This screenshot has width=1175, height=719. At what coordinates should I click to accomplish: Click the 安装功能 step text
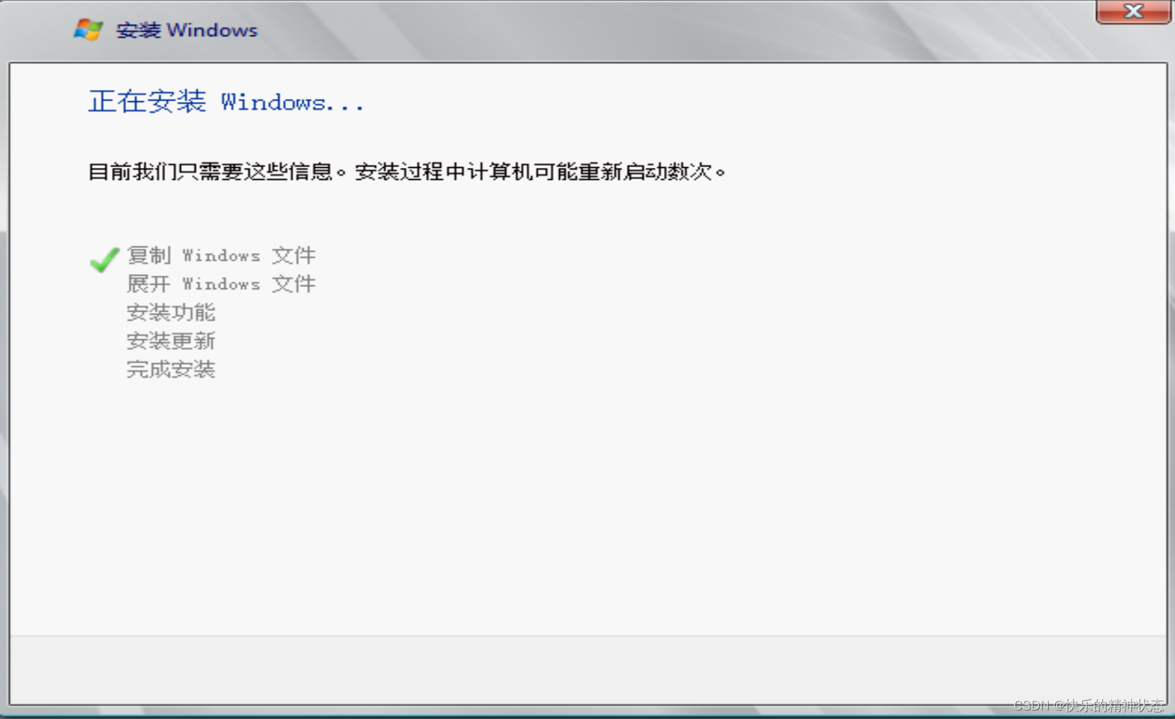171,312
